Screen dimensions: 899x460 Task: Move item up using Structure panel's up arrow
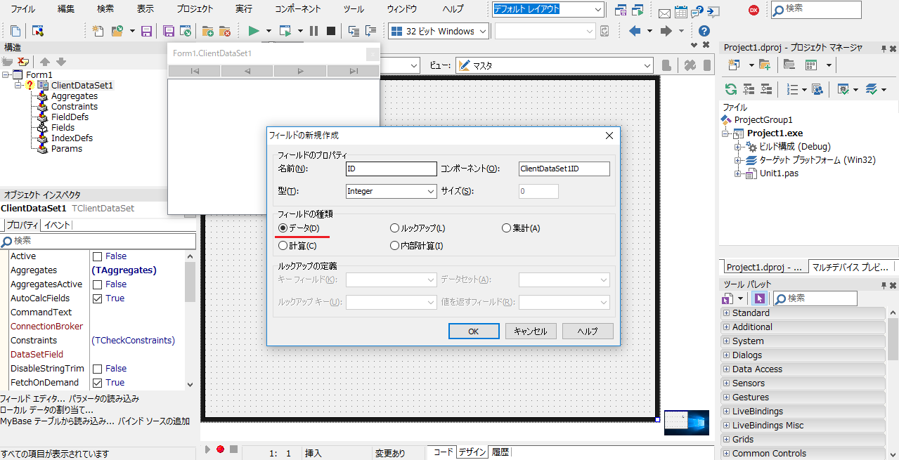click(46, 60)
